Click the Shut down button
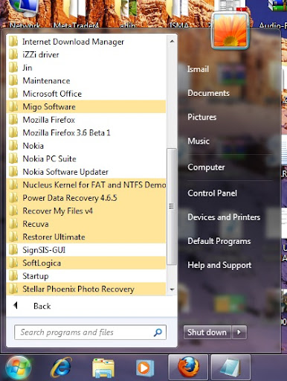 (207, 332)
